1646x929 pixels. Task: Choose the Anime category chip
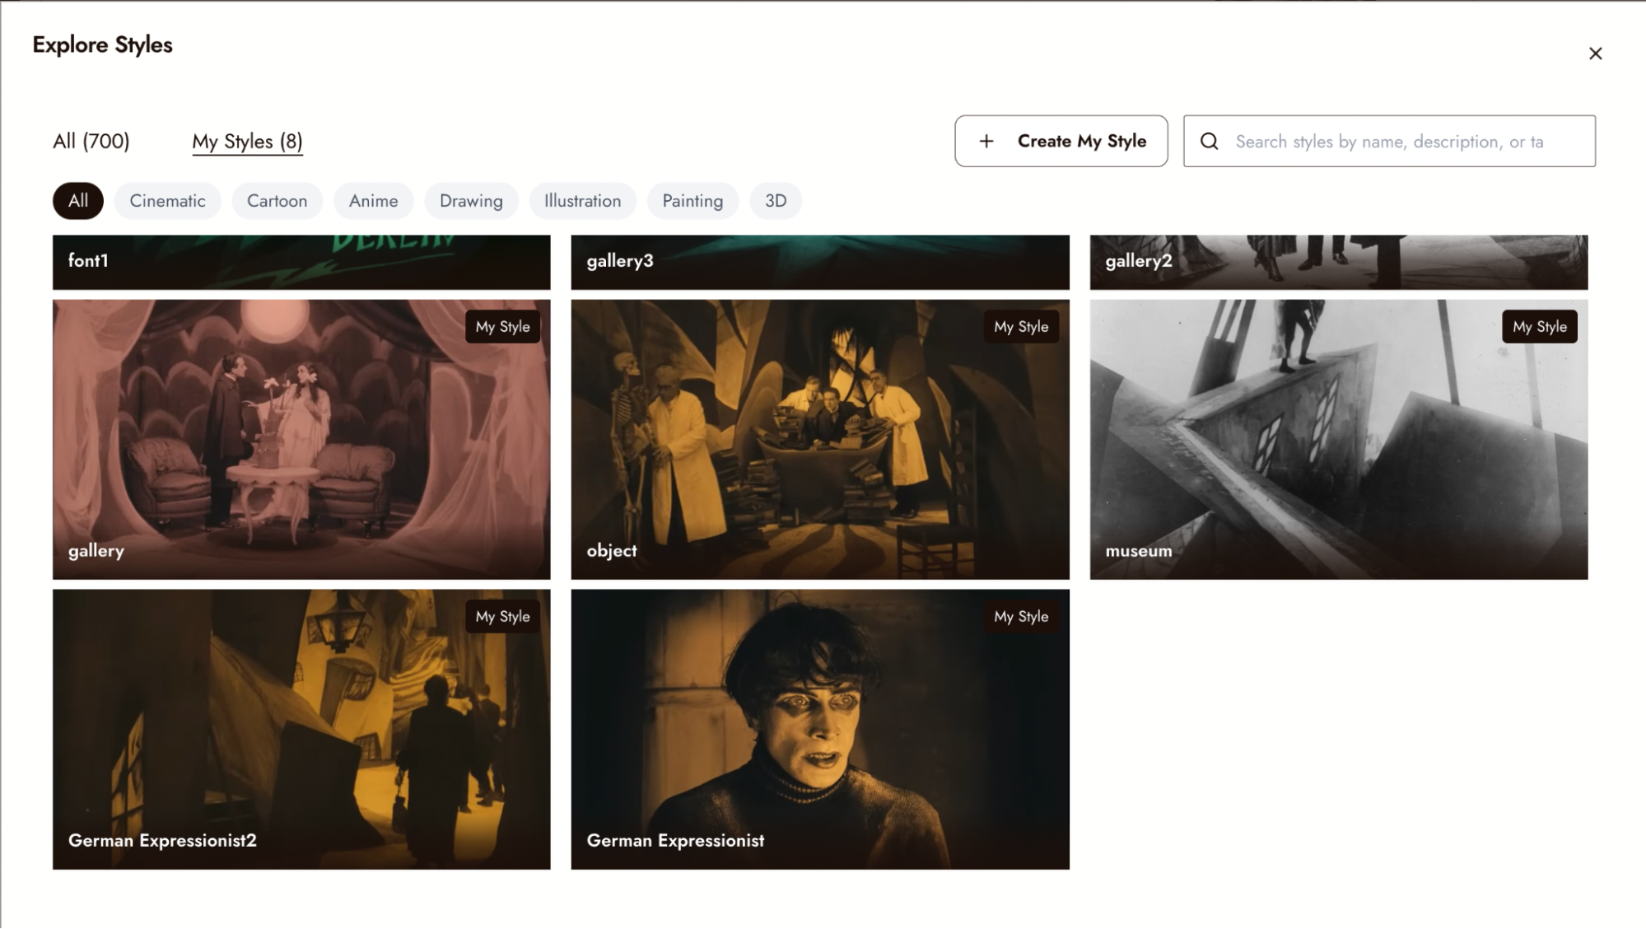tap(373, 201)
